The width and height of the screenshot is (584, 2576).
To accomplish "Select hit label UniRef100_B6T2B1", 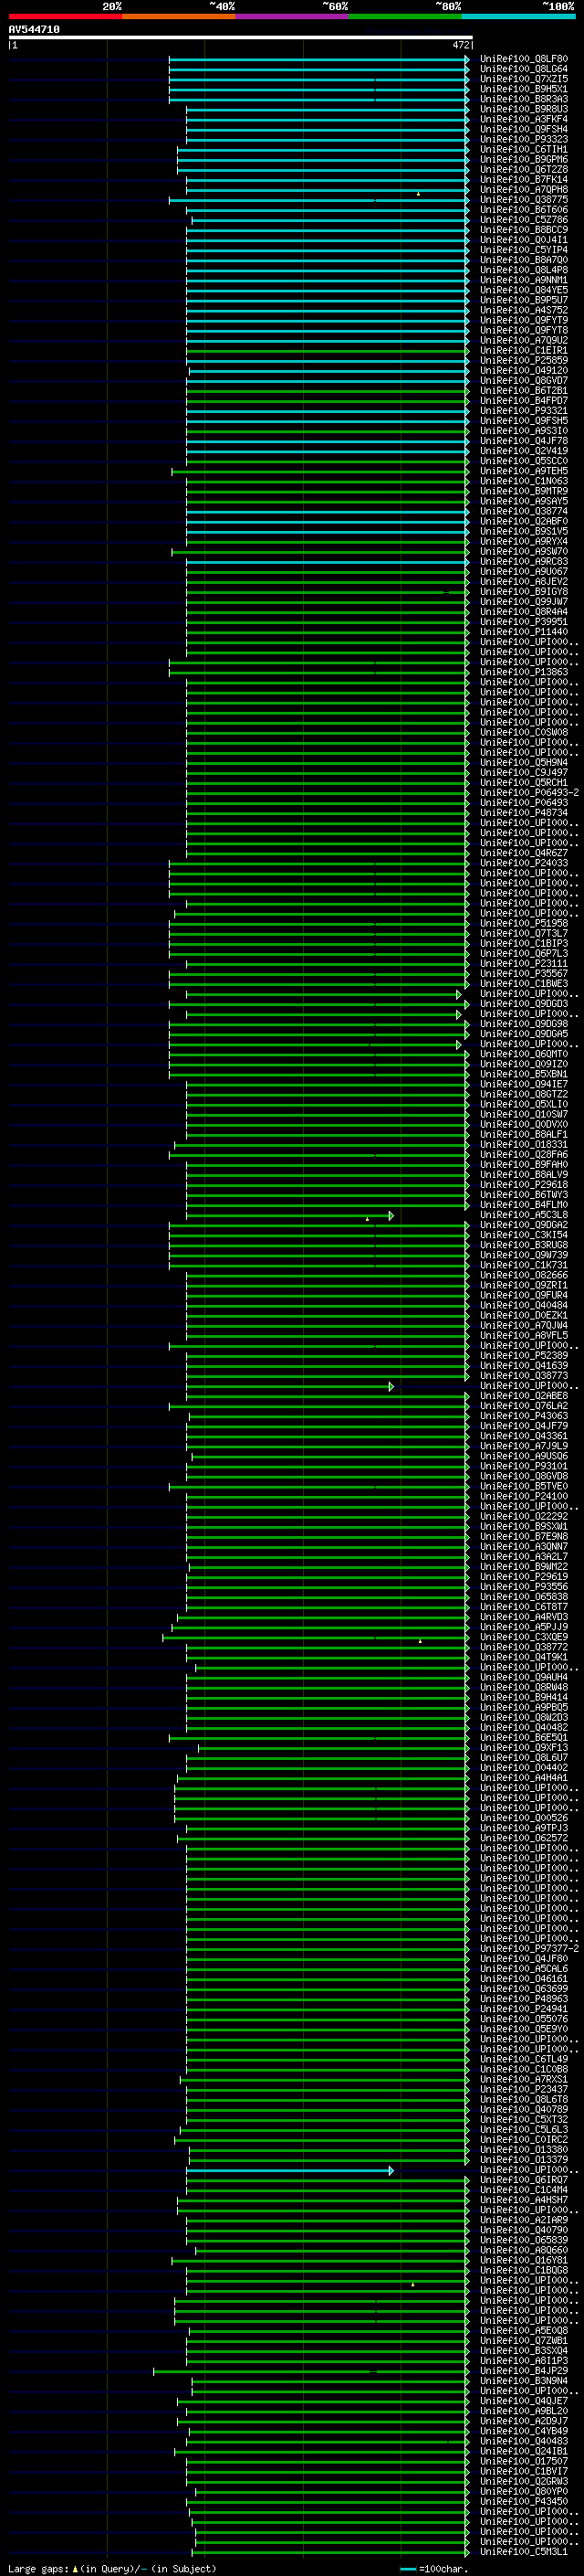I will 524,390.
